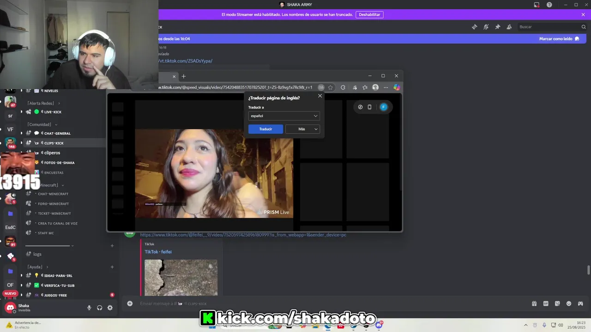The height and width of the screenshot is (332, 591).
Task: Open new browser tab plus button
Action: pyautogui.click(x=183, y=76)
